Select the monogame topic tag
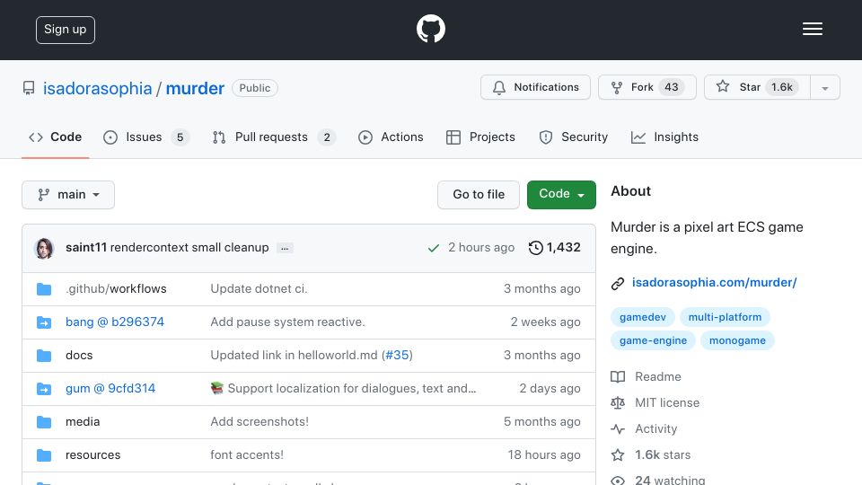This screenshot has height=485, width=862. click(737, 340)
